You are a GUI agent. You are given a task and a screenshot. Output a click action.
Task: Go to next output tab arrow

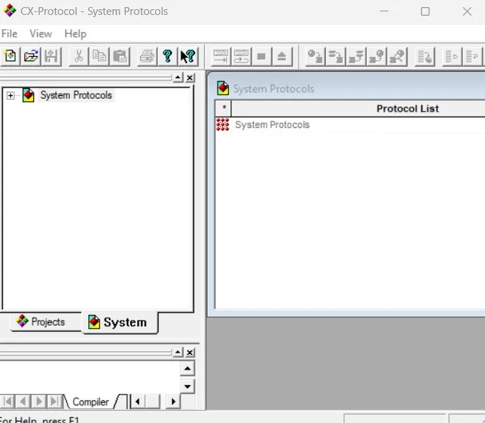(x=38, y=402)
